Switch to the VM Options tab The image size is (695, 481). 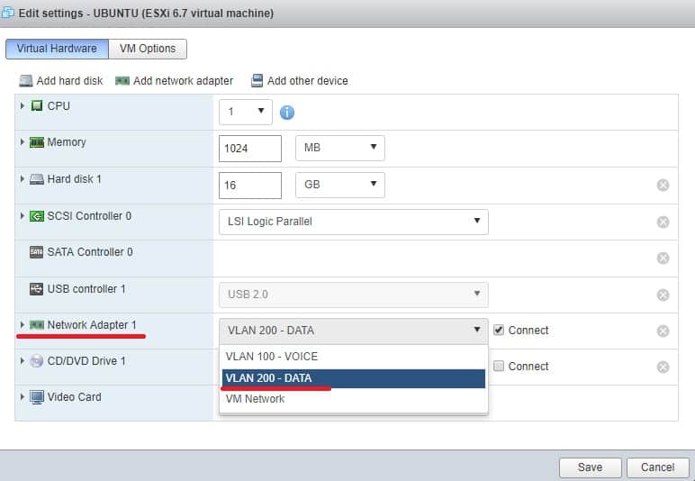point(148,49)
